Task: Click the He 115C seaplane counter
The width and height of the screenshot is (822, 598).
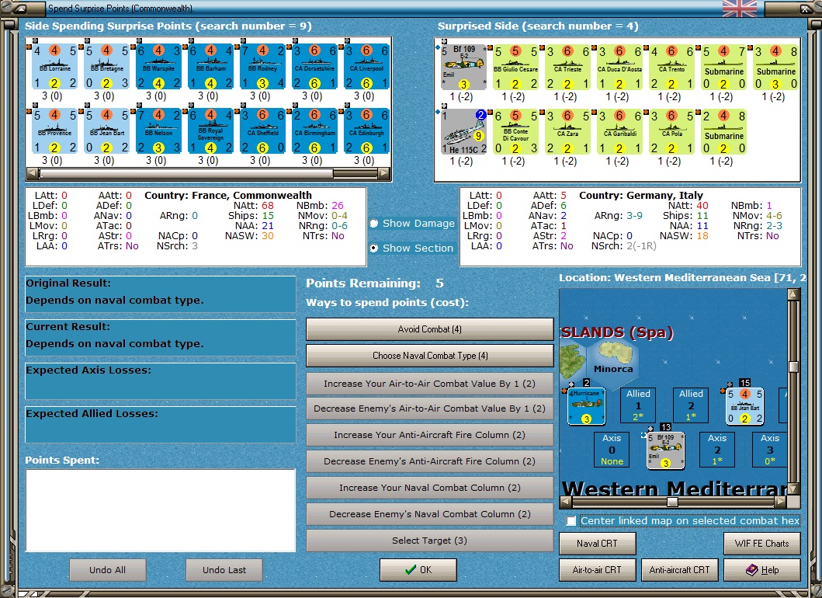Action: click(463, 132)
